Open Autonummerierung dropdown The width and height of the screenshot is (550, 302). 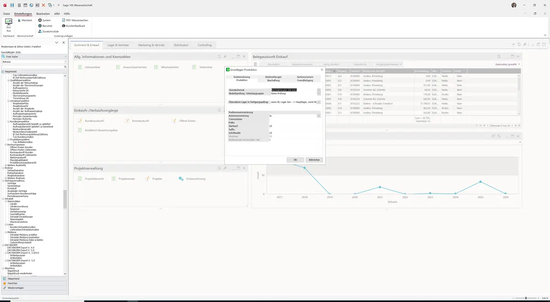319,116
